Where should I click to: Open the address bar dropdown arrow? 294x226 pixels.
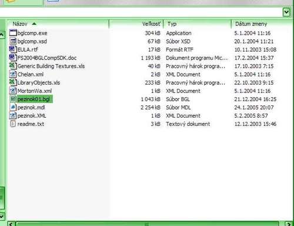(286, 12)
